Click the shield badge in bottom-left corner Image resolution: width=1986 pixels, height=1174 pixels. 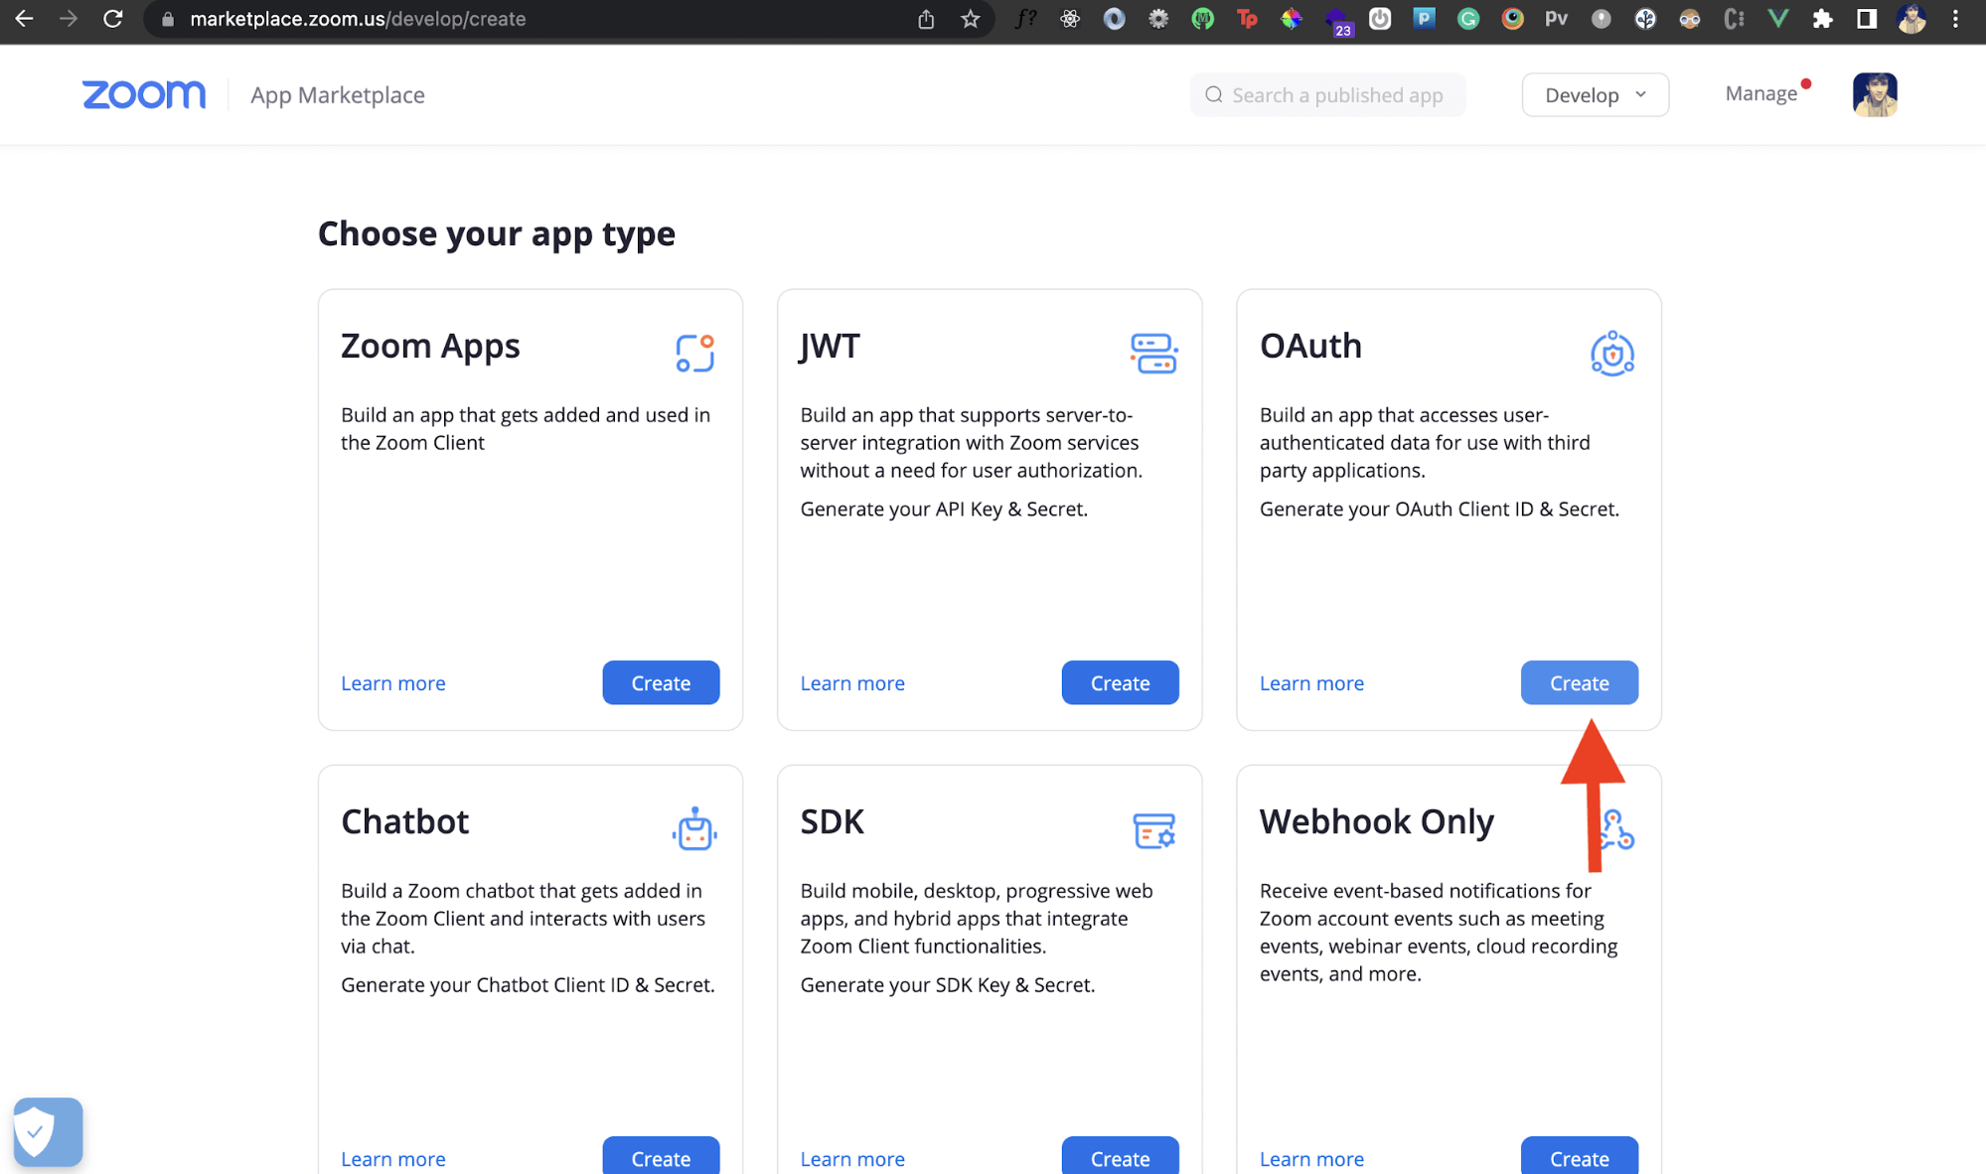click(48, 1131)
